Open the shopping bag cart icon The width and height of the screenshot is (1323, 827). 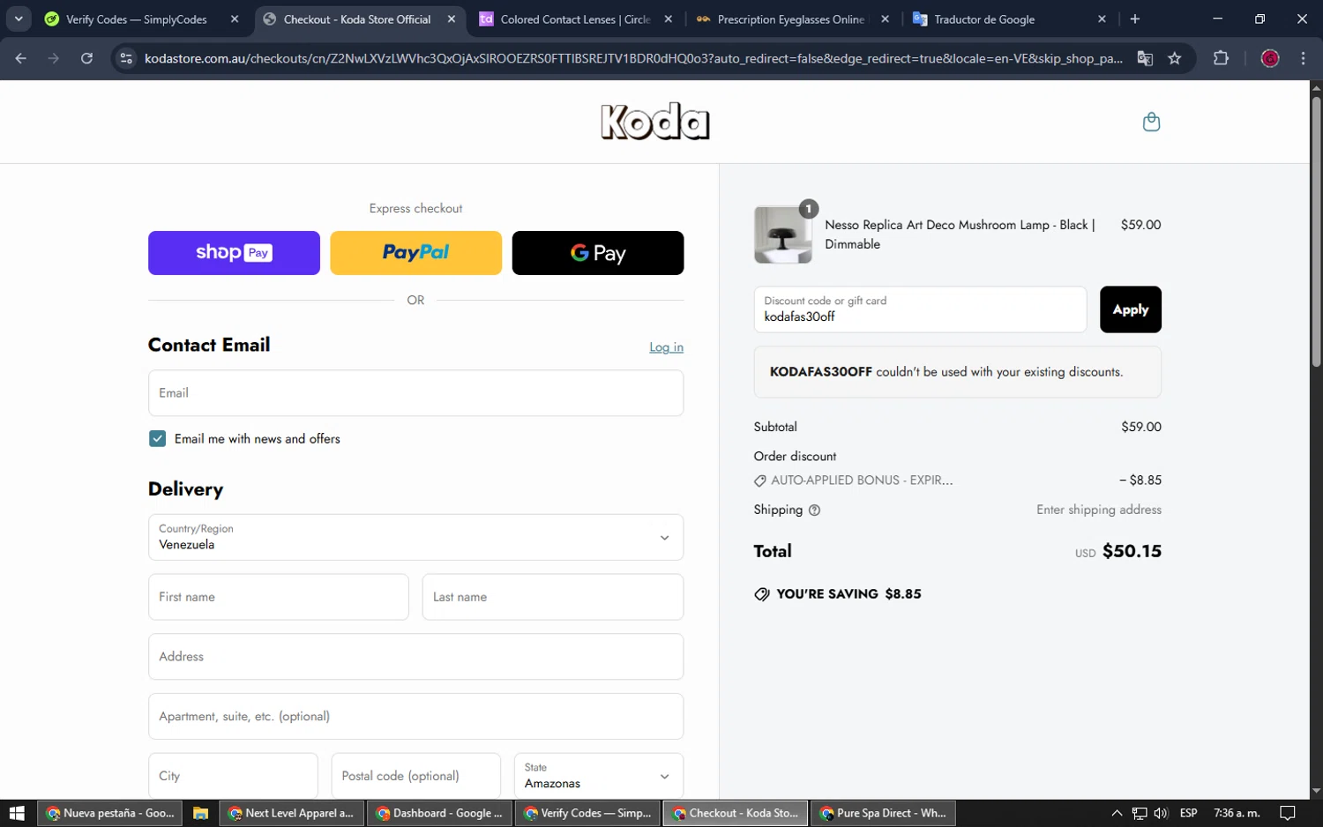point(1151,122)
